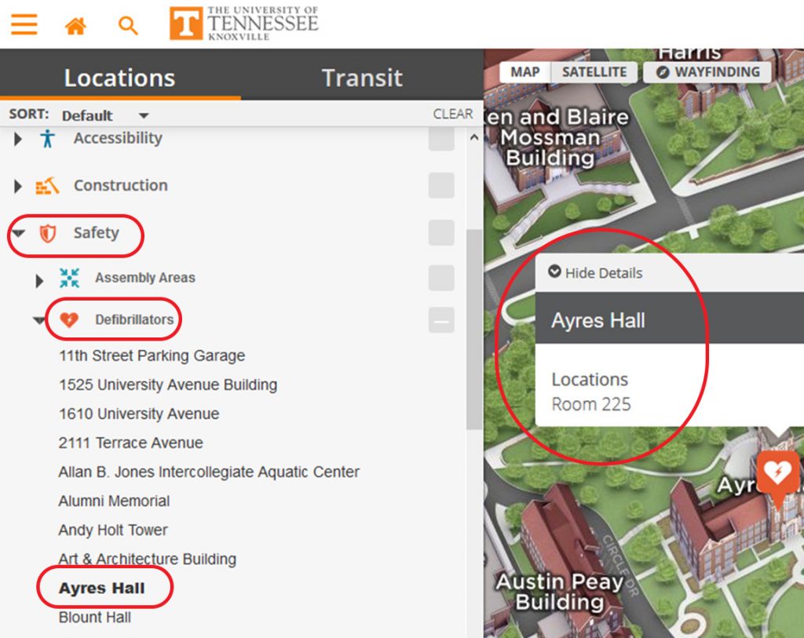The height and width of the screenshot is (638, 804).
Task: Click the University of Tennessee logo
Action: pyautogui.click(x=244, y=24)
